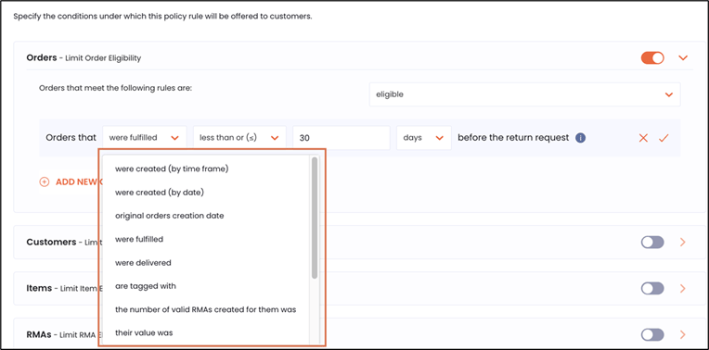709x350 pixels.
Task: Click the 'Items' section heading
Action: pos(39,288)
